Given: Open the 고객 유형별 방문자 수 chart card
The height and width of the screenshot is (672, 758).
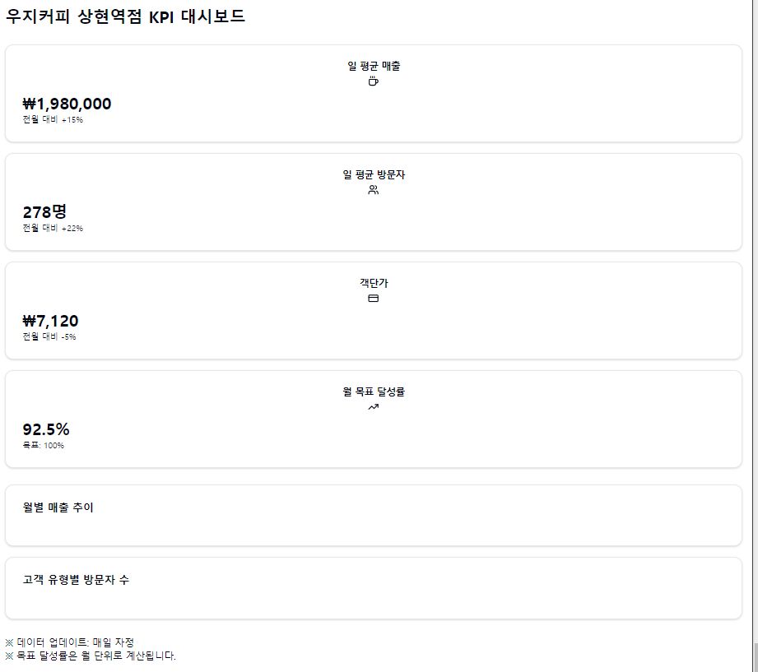Looking at the screenshot, I should coord(373,588).
